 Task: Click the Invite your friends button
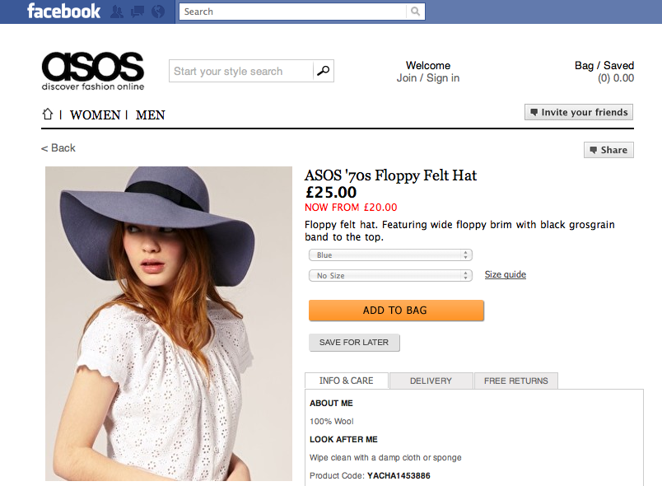579,112
